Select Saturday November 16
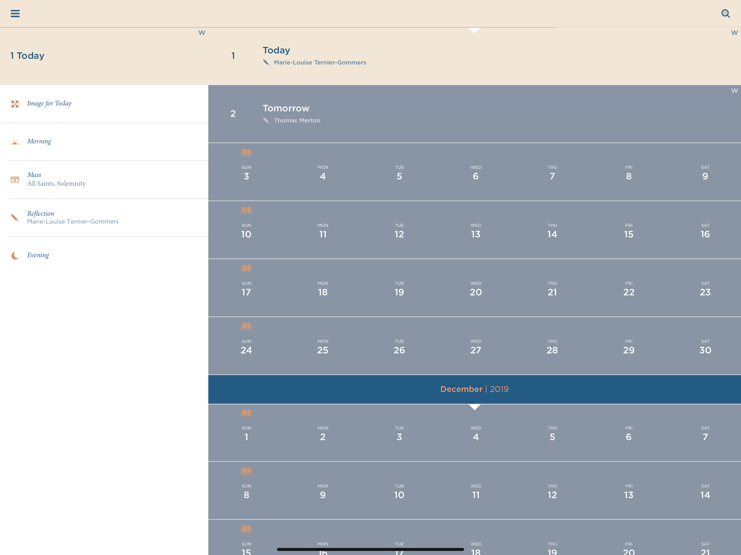The height and width of the screenshot is (555, 741). click(x=705, y=231)
